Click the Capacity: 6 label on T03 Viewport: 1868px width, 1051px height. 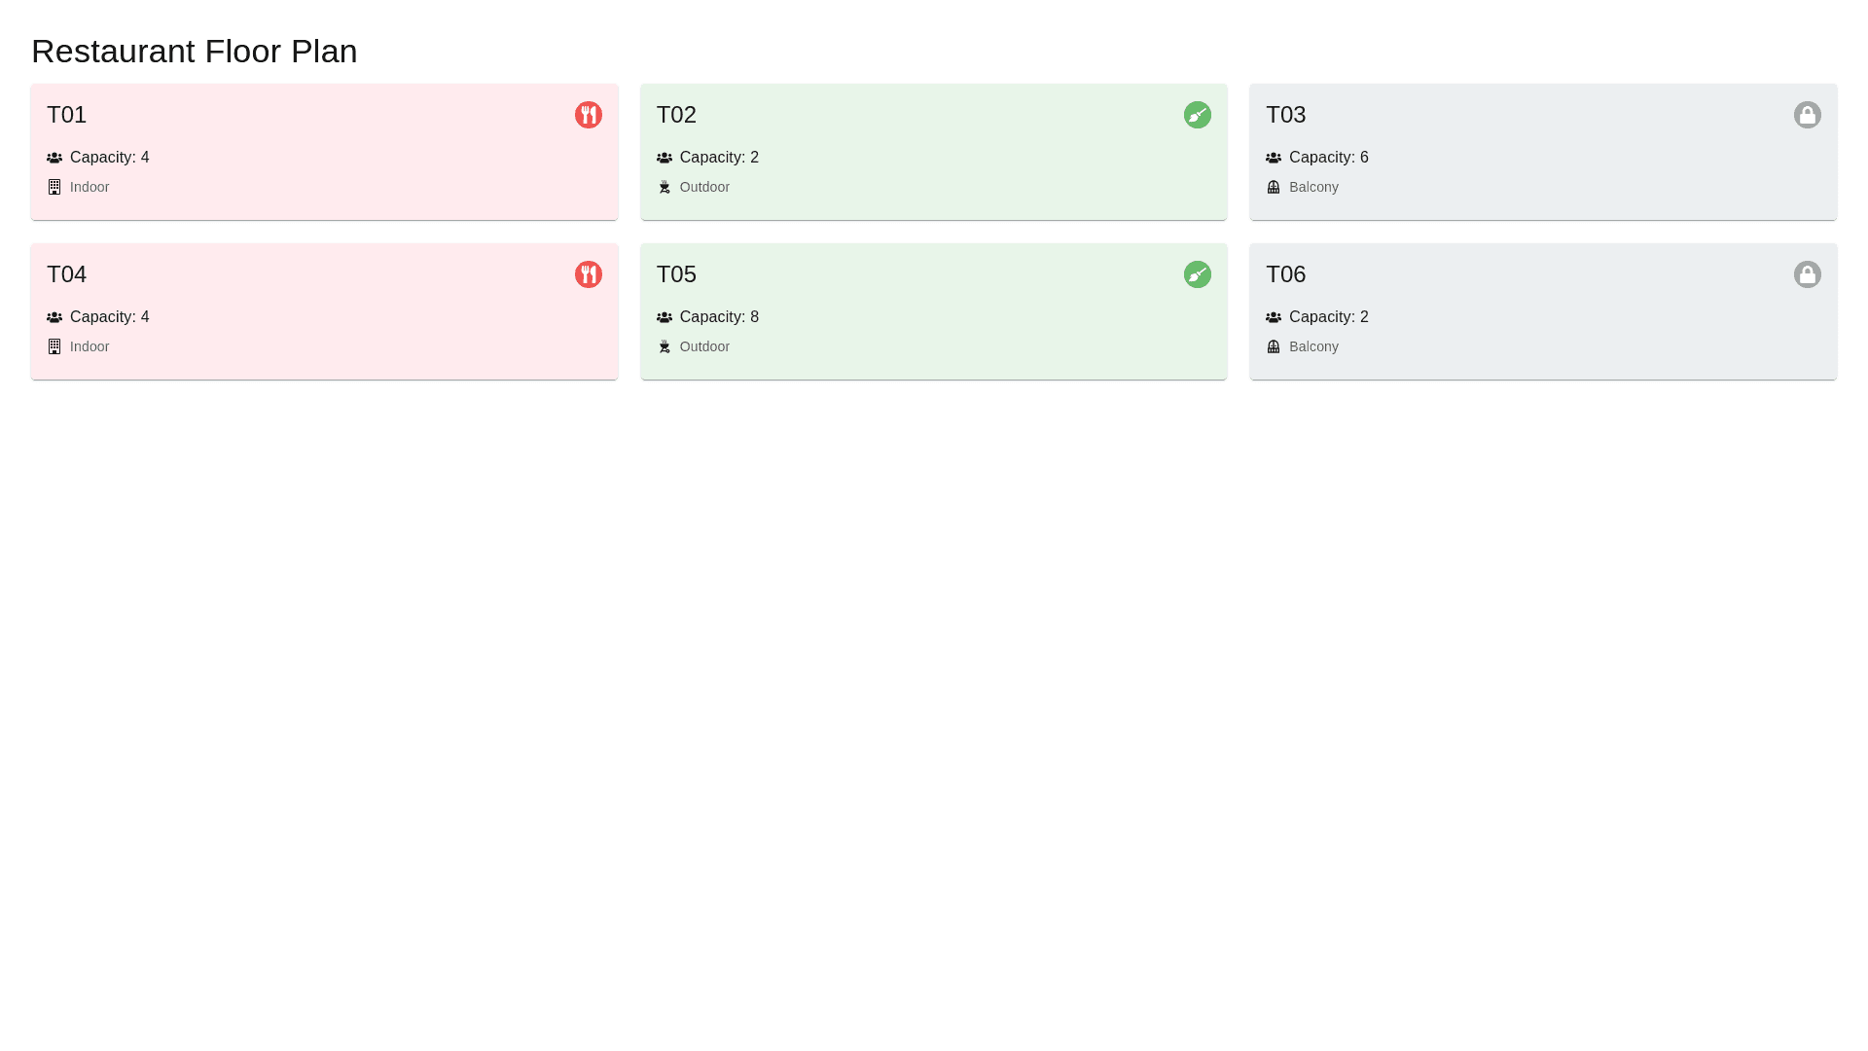click(x=1328, y=158)
